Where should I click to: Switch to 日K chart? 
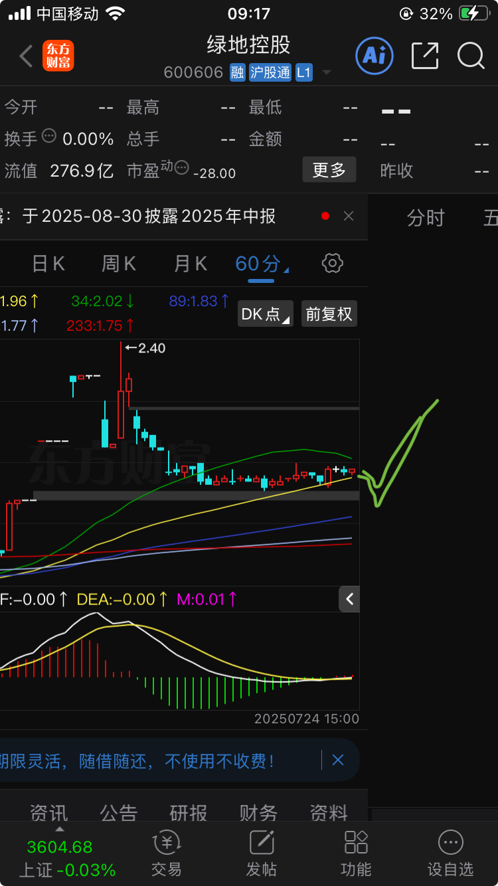pos(48,264)
